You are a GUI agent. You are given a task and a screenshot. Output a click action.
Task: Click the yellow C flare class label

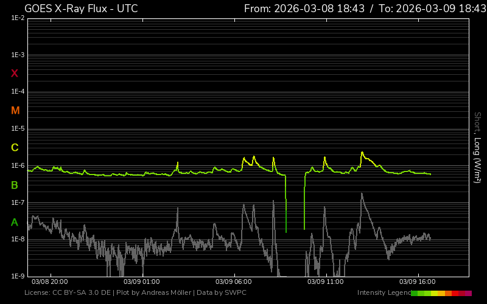pos(15,148)
